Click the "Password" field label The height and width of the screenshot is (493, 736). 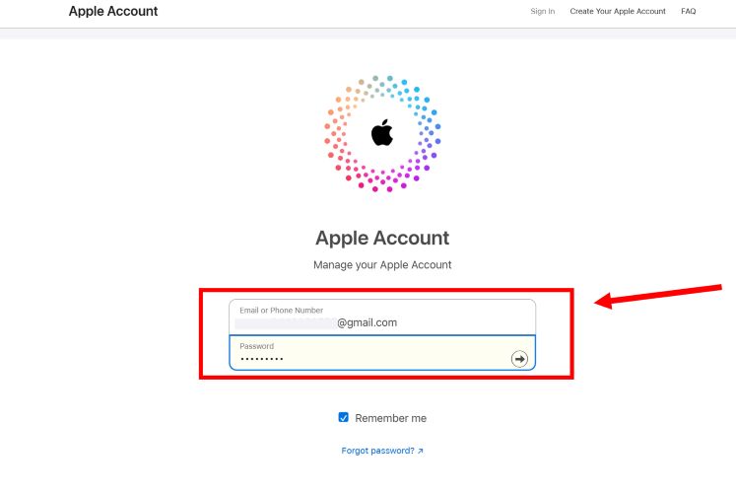(256, 346)
